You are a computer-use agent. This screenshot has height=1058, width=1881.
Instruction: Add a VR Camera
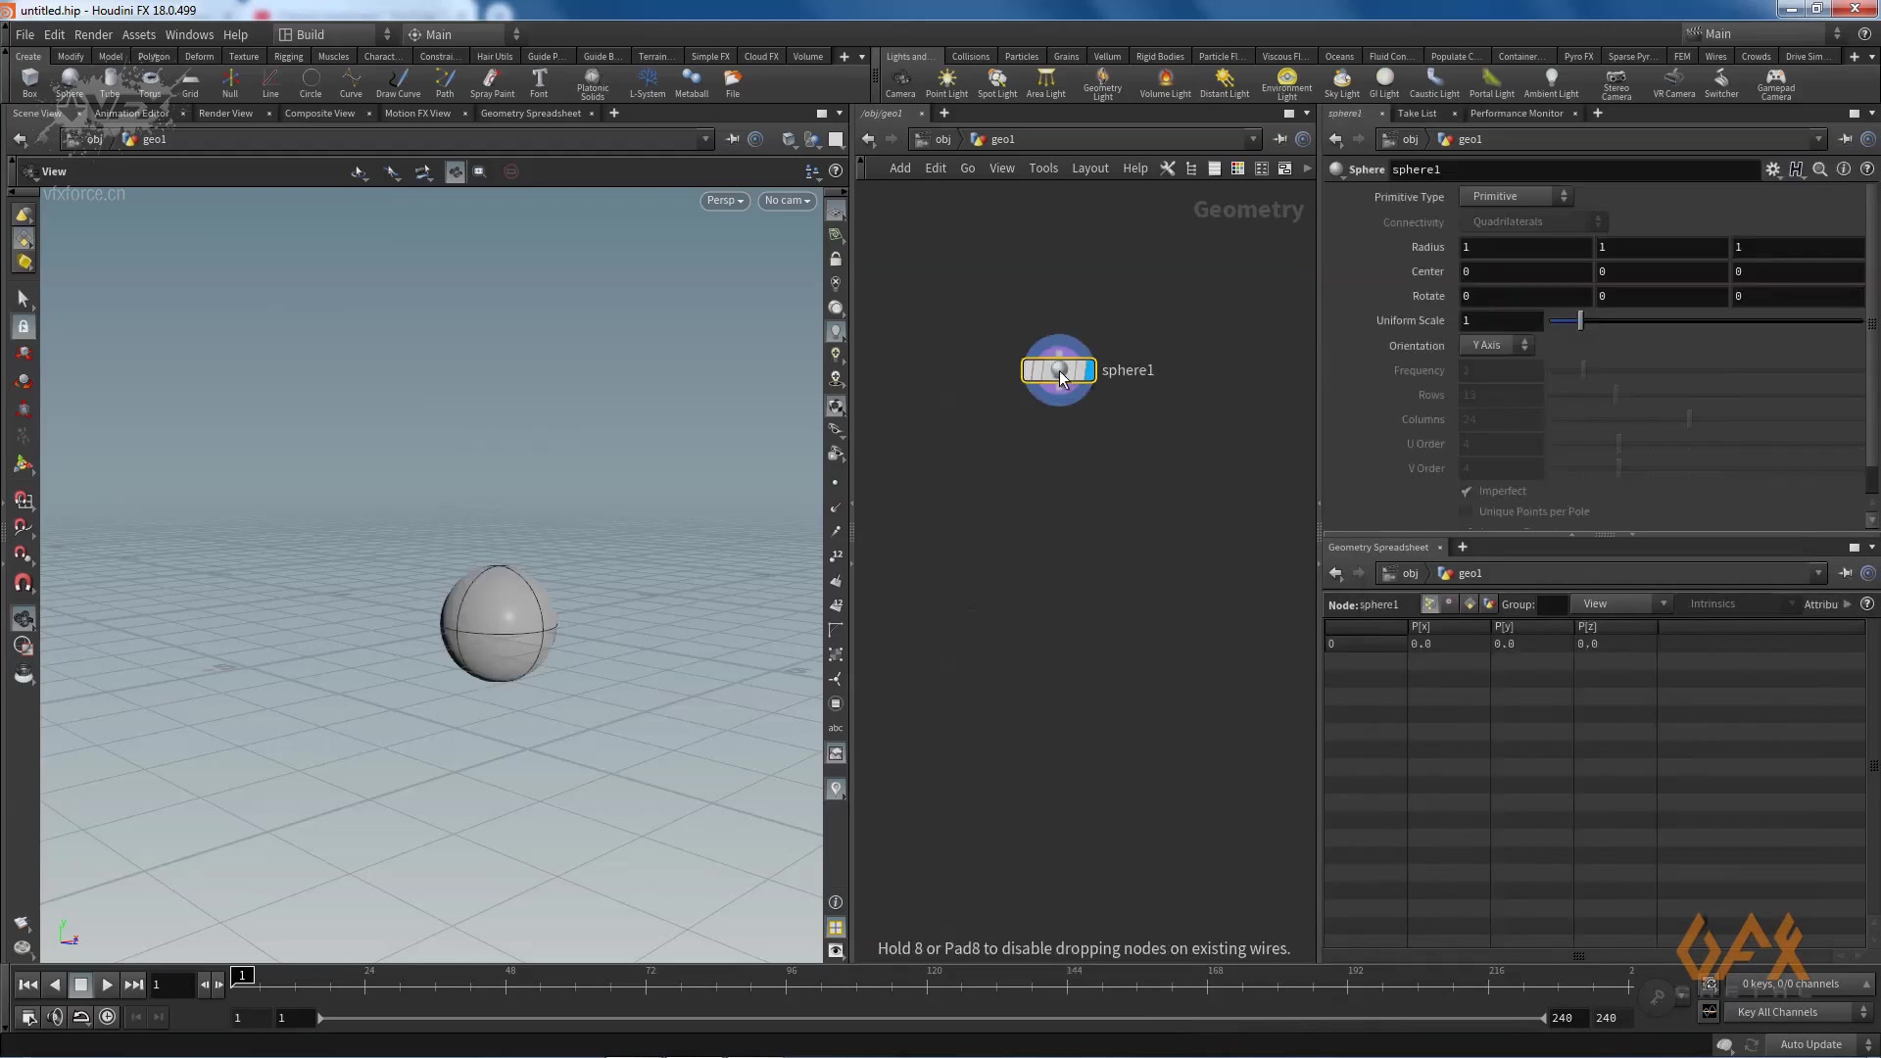pos(1673,83)
